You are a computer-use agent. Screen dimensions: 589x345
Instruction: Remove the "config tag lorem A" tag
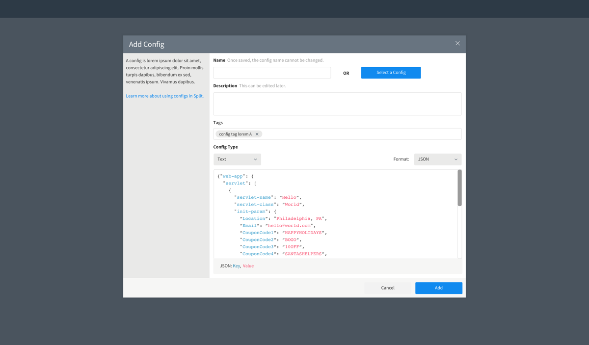257,134
